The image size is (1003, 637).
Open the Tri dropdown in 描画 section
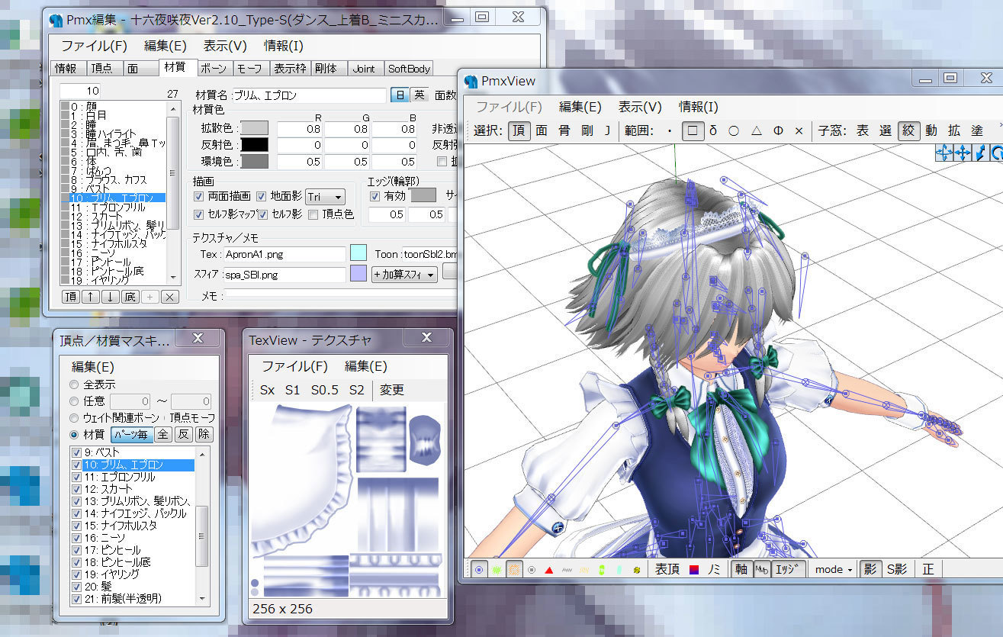[325, 197]
